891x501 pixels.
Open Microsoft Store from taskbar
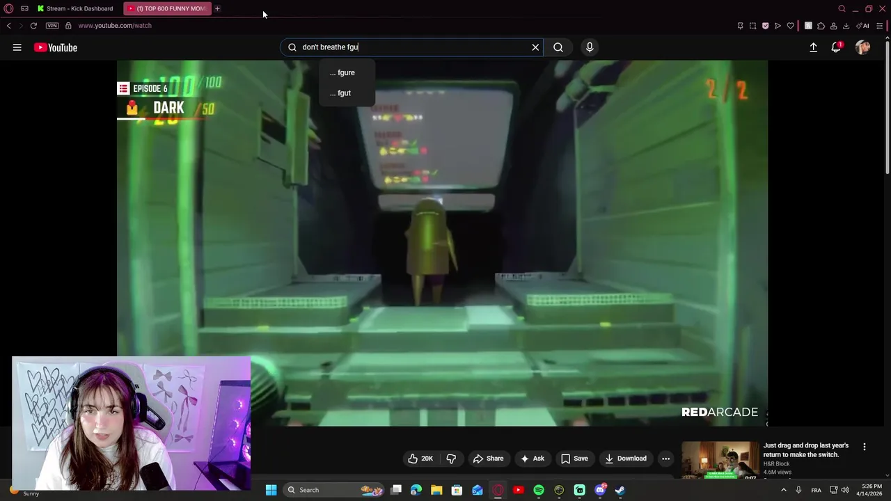coord(457,490)
